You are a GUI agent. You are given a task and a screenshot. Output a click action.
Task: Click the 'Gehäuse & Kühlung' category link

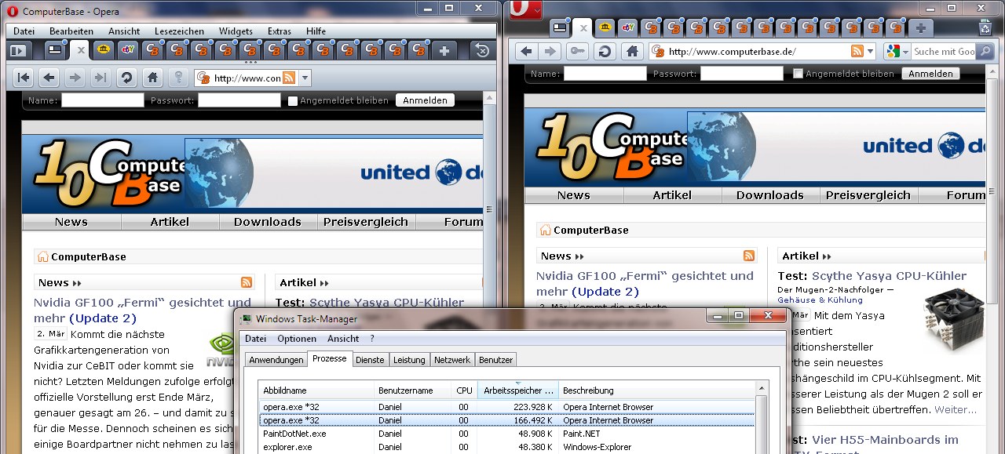point(820,300)
